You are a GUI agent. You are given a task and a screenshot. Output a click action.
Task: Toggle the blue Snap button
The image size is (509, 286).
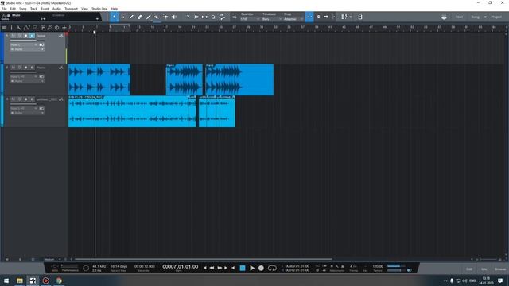click(309, 17)
